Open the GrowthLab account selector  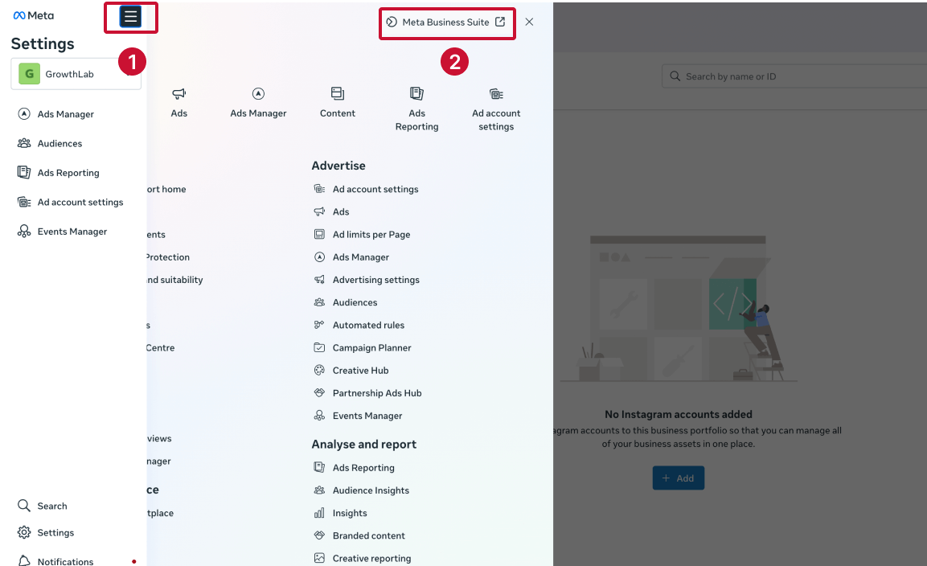pos(76,74)
